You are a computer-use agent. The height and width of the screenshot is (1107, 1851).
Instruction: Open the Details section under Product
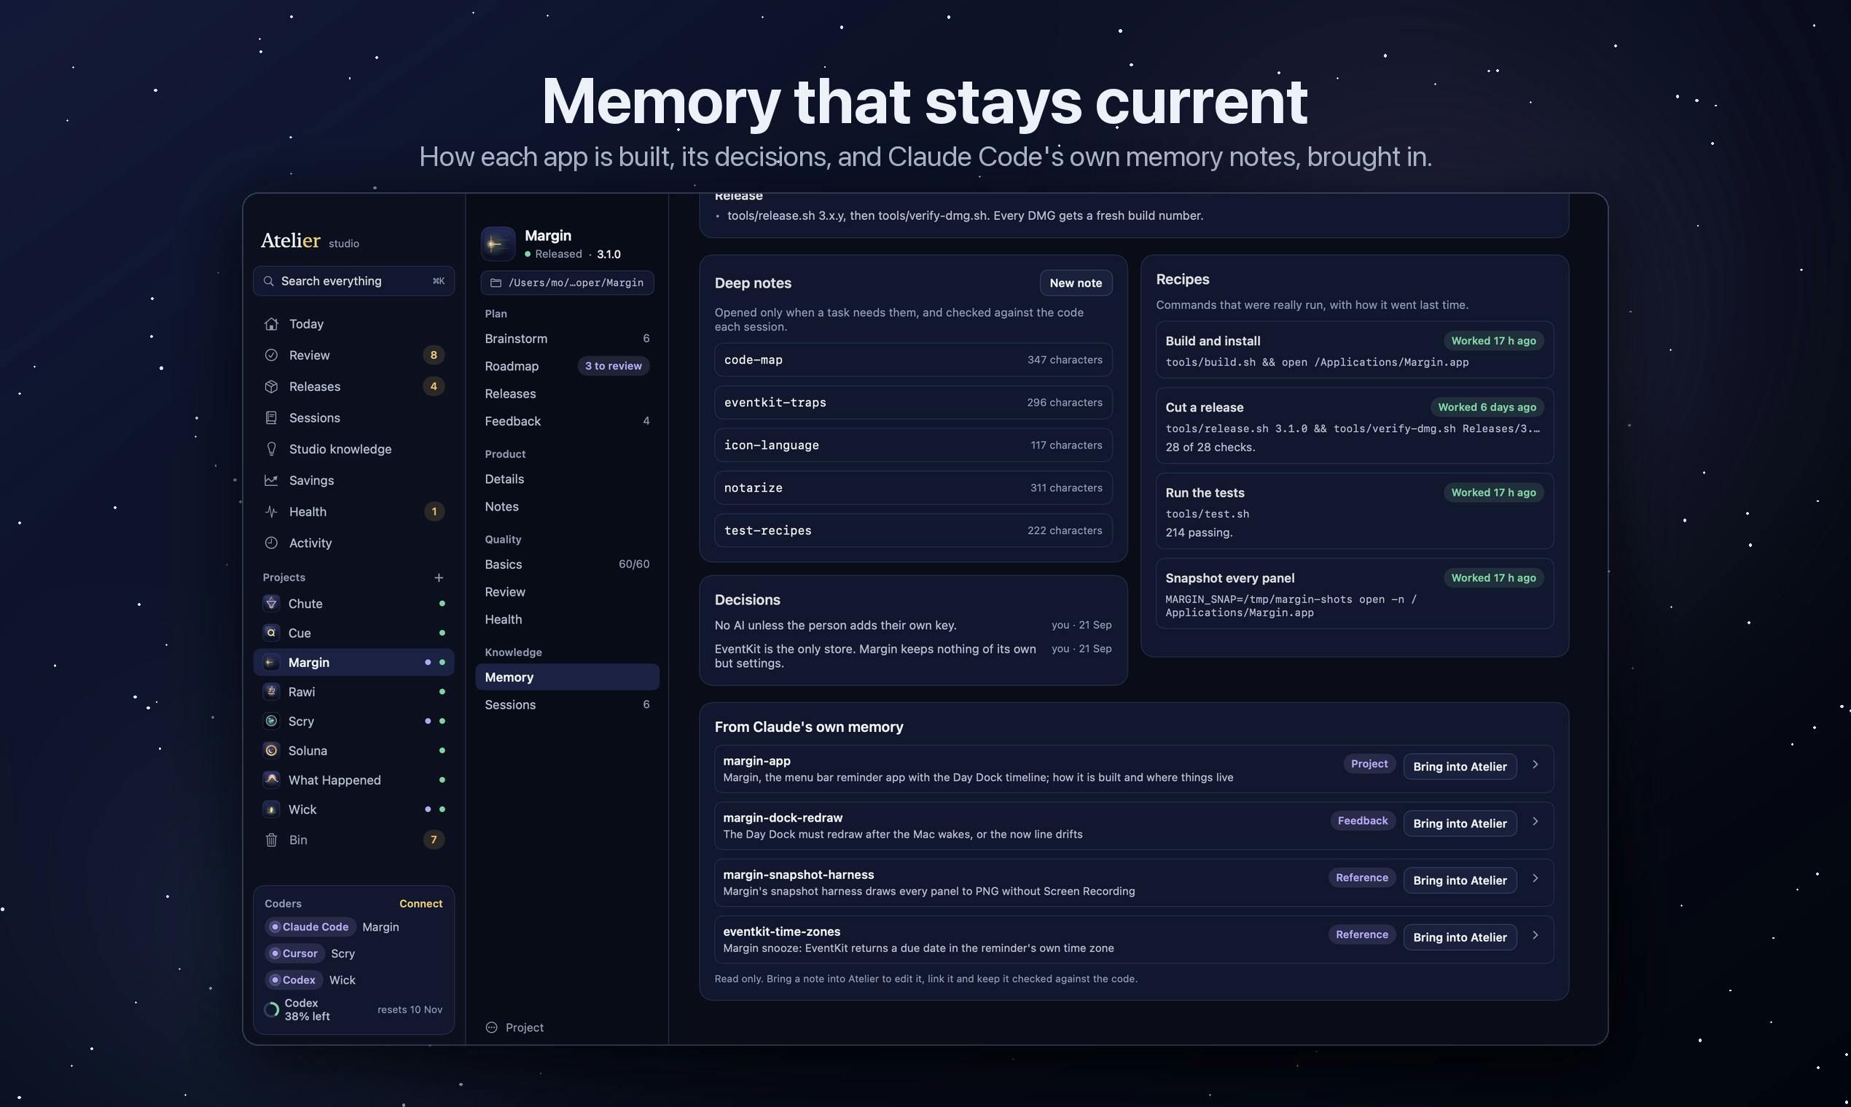point(567,479)
